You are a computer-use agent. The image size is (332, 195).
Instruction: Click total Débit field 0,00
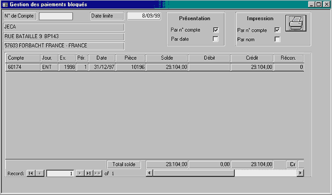(209, 164)
